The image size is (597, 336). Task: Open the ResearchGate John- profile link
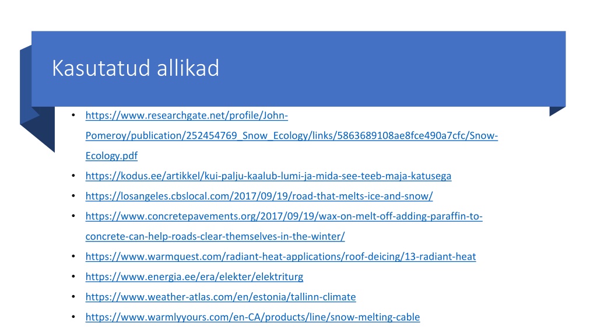tap(187, 116)
